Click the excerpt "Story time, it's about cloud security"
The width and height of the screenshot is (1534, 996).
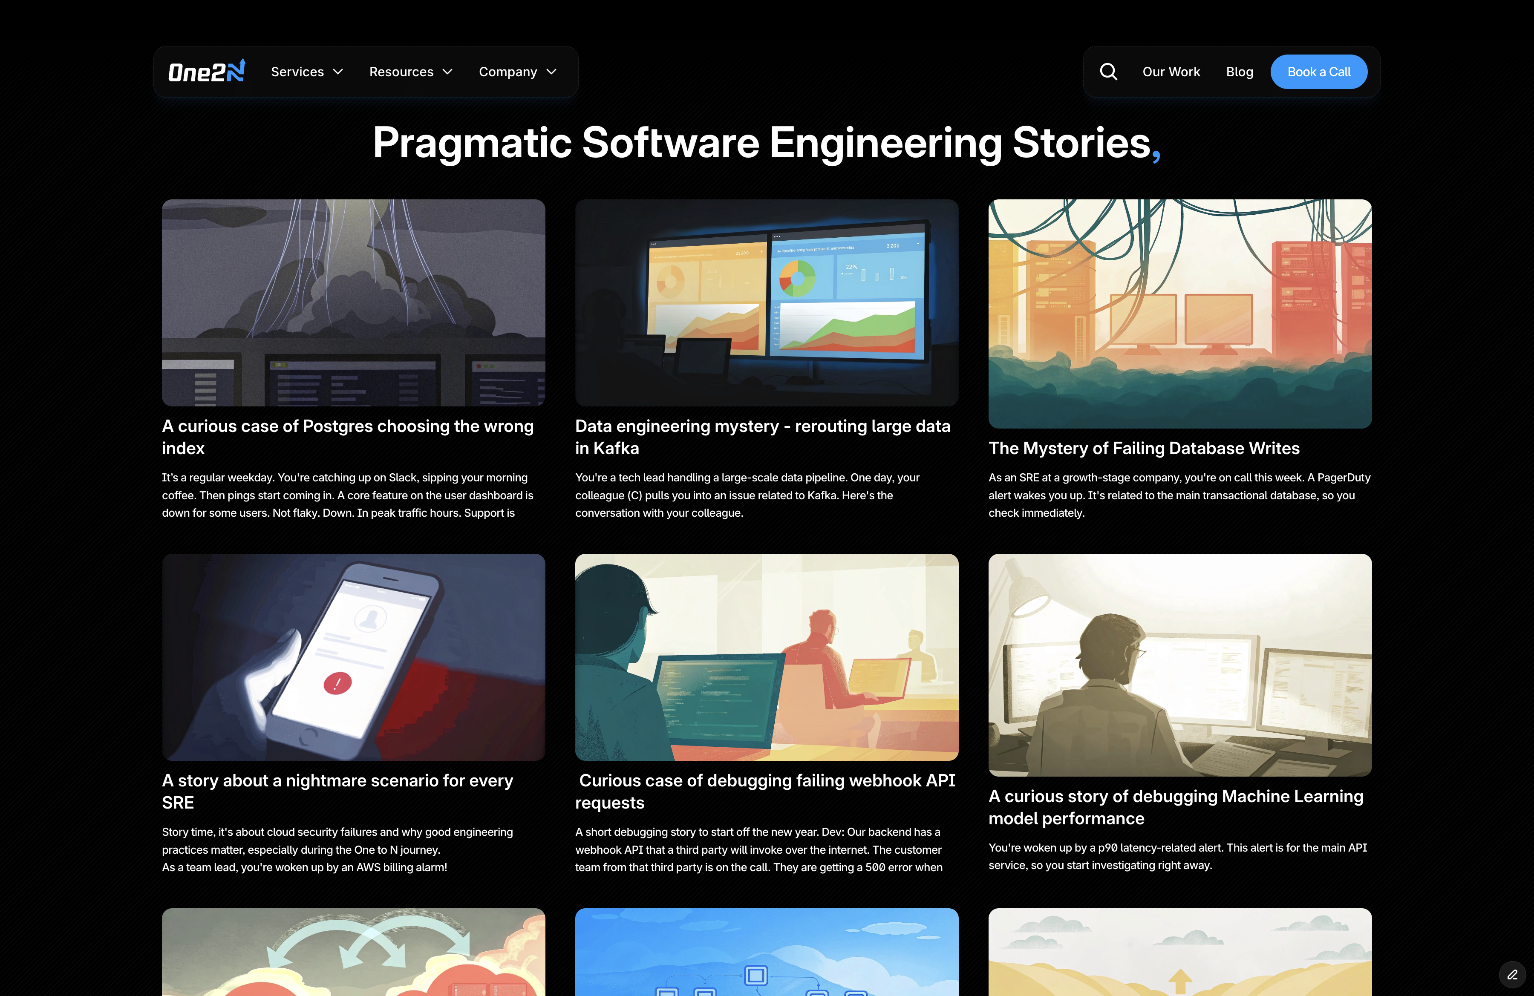point(337,850)
